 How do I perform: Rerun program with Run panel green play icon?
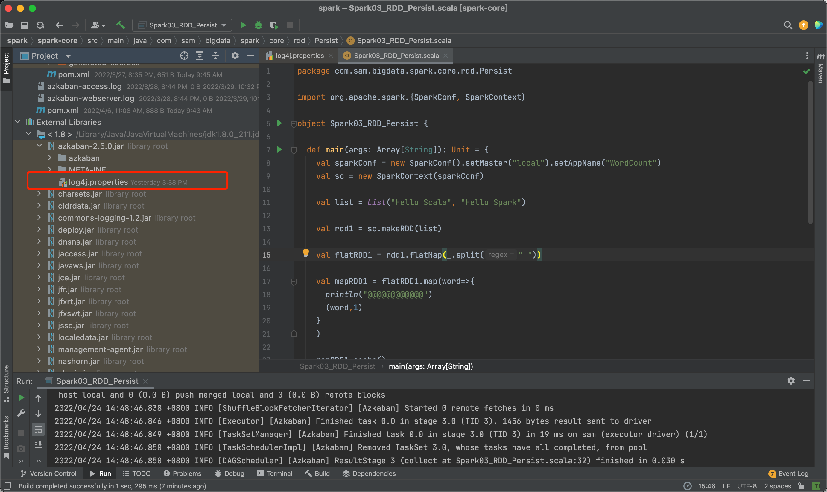pos(21,398)
